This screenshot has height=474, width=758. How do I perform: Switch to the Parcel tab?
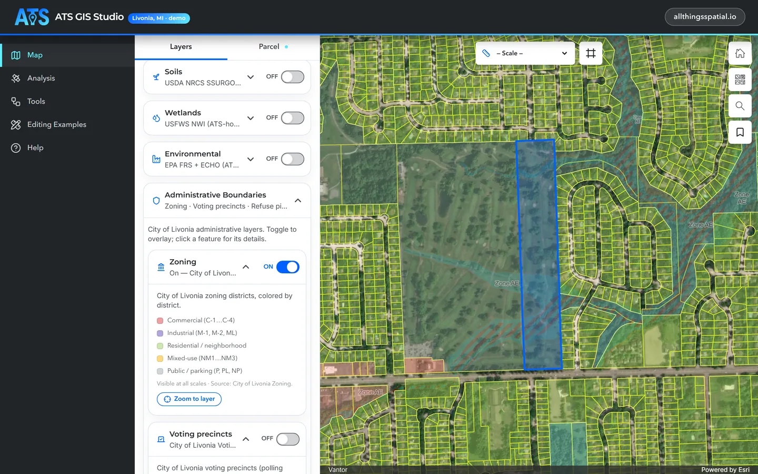point(273,47)
